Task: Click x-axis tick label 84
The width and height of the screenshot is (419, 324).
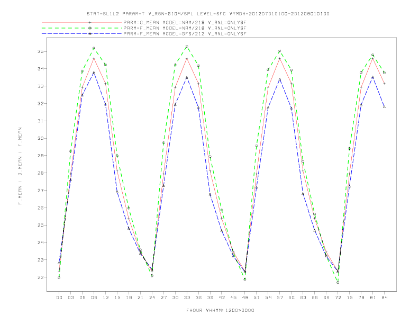Action: [384, 298]
